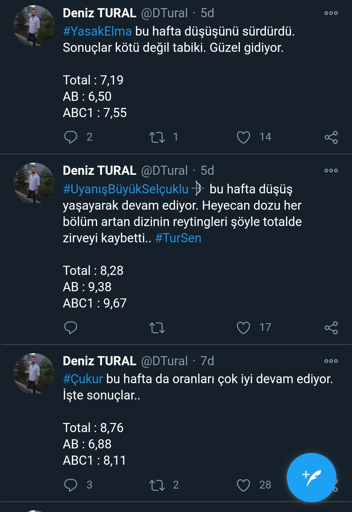Open the #TurSen hashtag link

click(178, 238)
